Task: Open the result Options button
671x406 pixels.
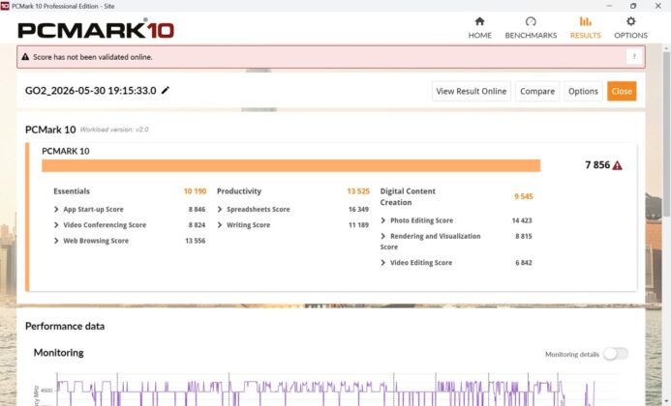Action: click(583, 91)
